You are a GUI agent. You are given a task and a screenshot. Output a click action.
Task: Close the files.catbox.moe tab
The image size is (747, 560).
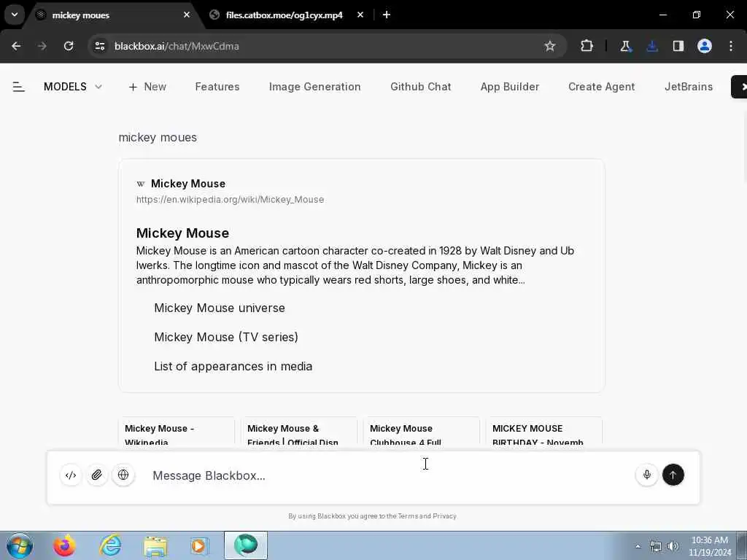click(x=360, y=15)
